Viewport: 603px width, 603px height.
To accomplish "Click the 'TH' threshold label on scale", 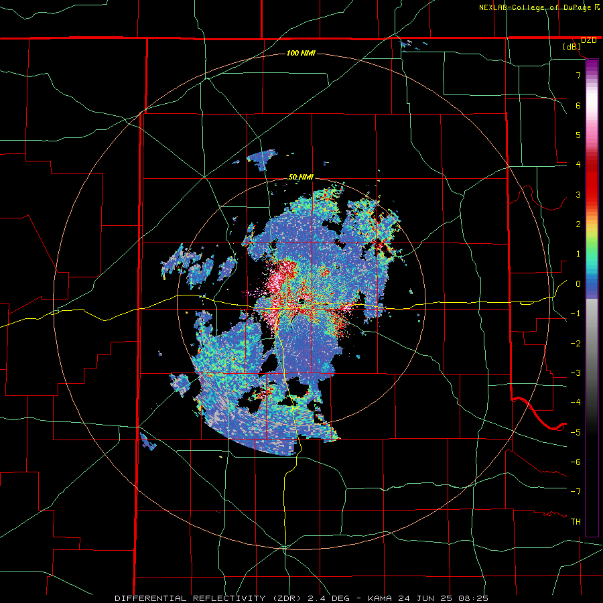I will coord(576,522).
